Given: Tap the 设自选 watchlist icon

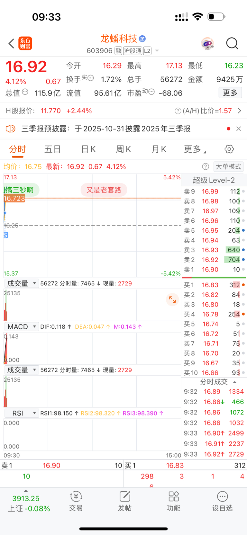Looking at the screenshot, I should (x=222, y=501).
